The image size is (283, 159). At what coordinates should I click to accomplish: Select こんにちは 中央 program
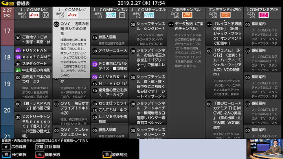[x=110, y=109]
